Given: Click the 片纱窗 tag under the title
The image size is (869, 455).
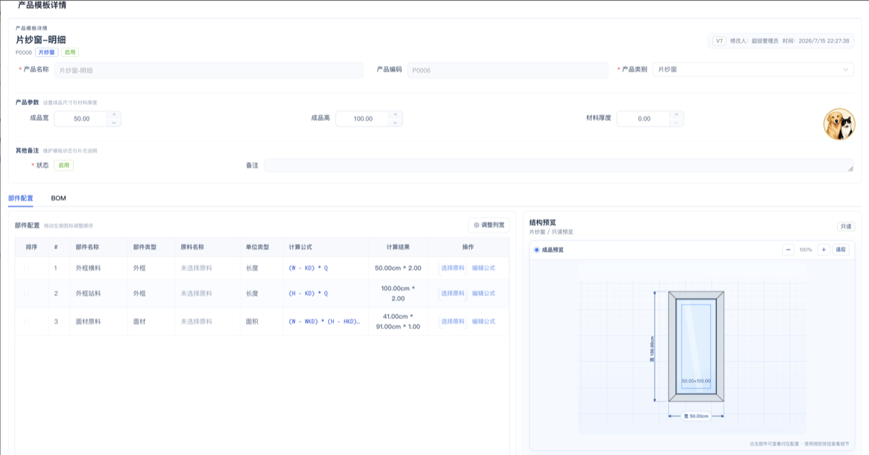Looking at the screenshot, I should pyautogui.click(x=46, y=52).
